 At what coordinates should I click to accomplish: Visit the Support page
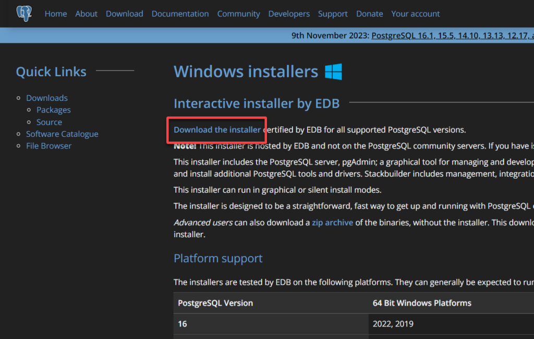333,14
